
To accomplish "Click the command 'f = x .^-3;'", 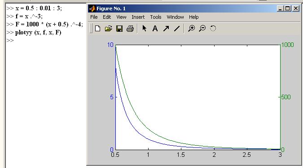I will [29, 17].
